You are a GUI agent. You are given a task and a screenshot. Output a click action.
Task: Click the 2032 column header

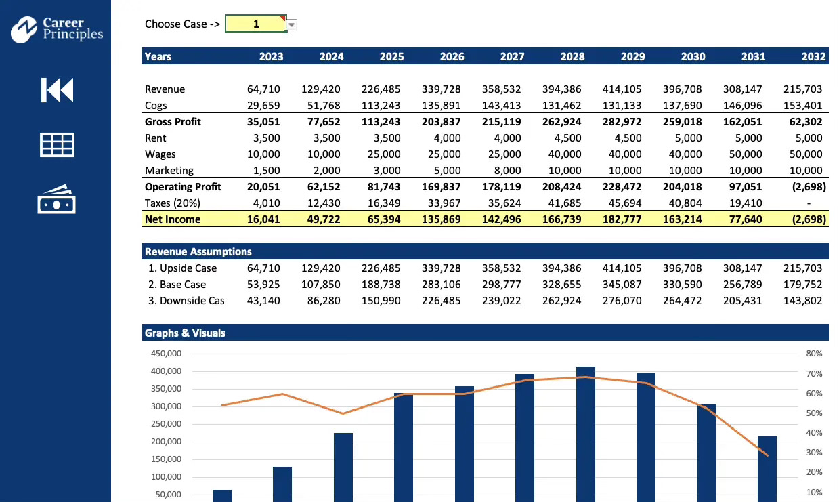[x=813, y=56]
